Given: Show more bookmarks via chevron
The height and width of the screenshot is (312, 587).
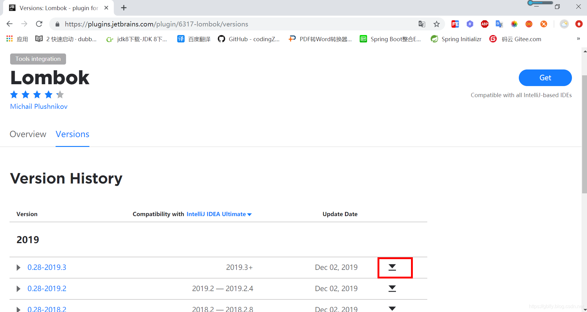Looking at the screenshot, I should click(578, 39).
